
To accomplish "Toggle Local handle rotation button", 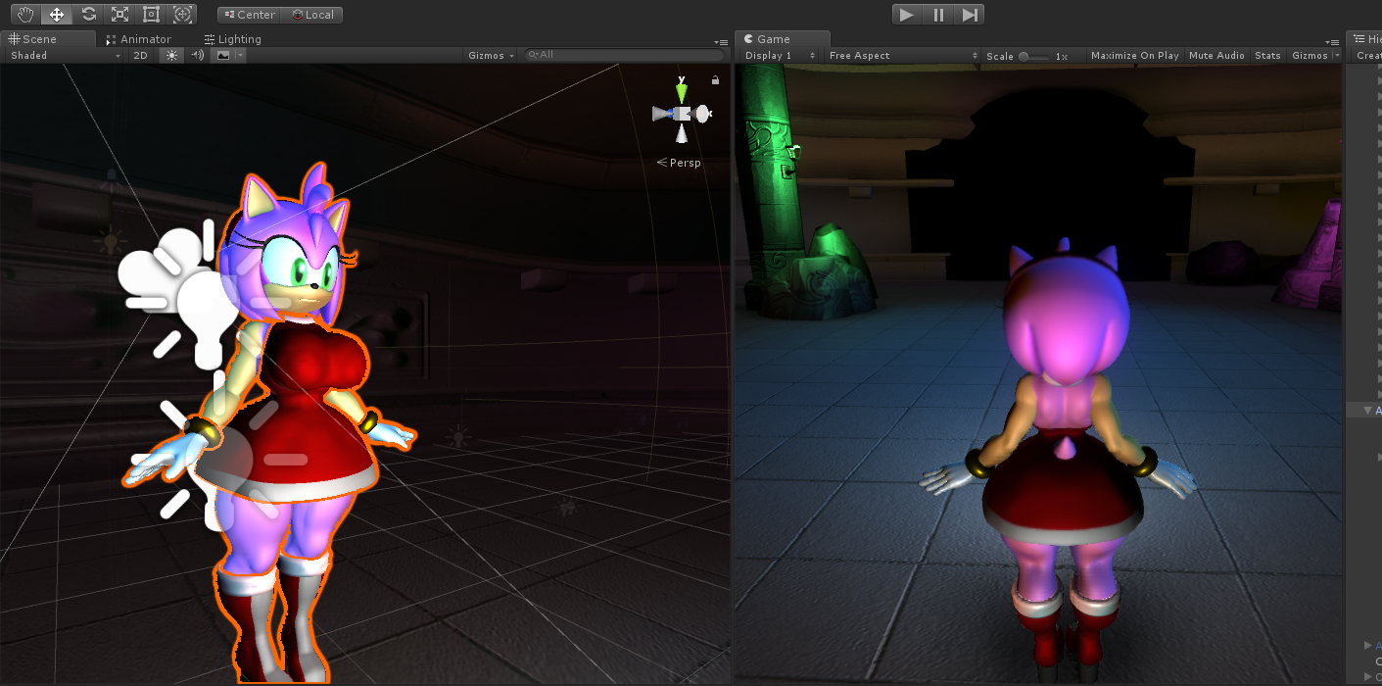I will pos(312,15).
